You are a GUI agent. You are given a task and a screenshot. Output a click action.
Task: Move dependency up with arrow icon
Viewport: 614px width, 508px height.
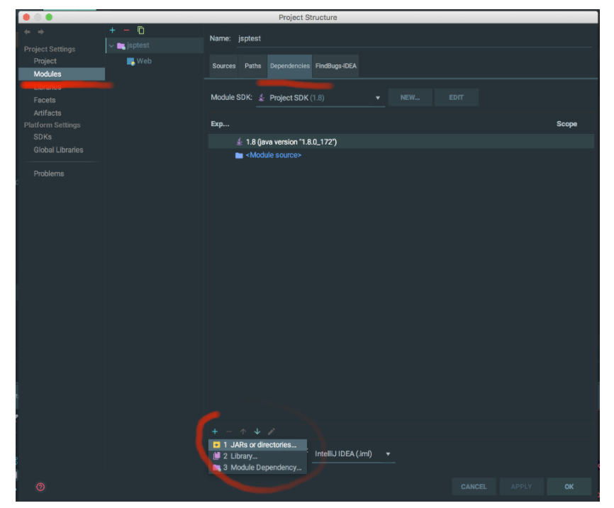coord(243,431)
